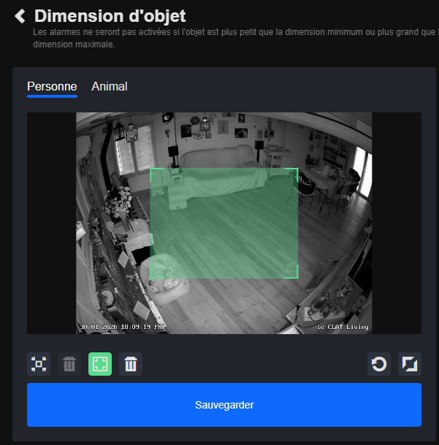The width and height of the screenshot is (439, 445).
Task: Select the Personne tab
Action: coord(52,87)
